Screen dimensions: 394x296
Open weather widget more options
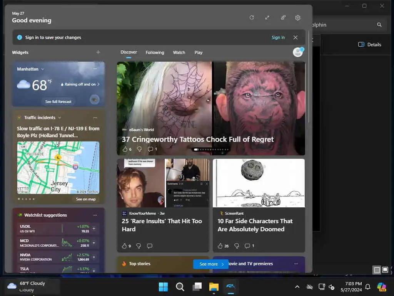(95, 69)
